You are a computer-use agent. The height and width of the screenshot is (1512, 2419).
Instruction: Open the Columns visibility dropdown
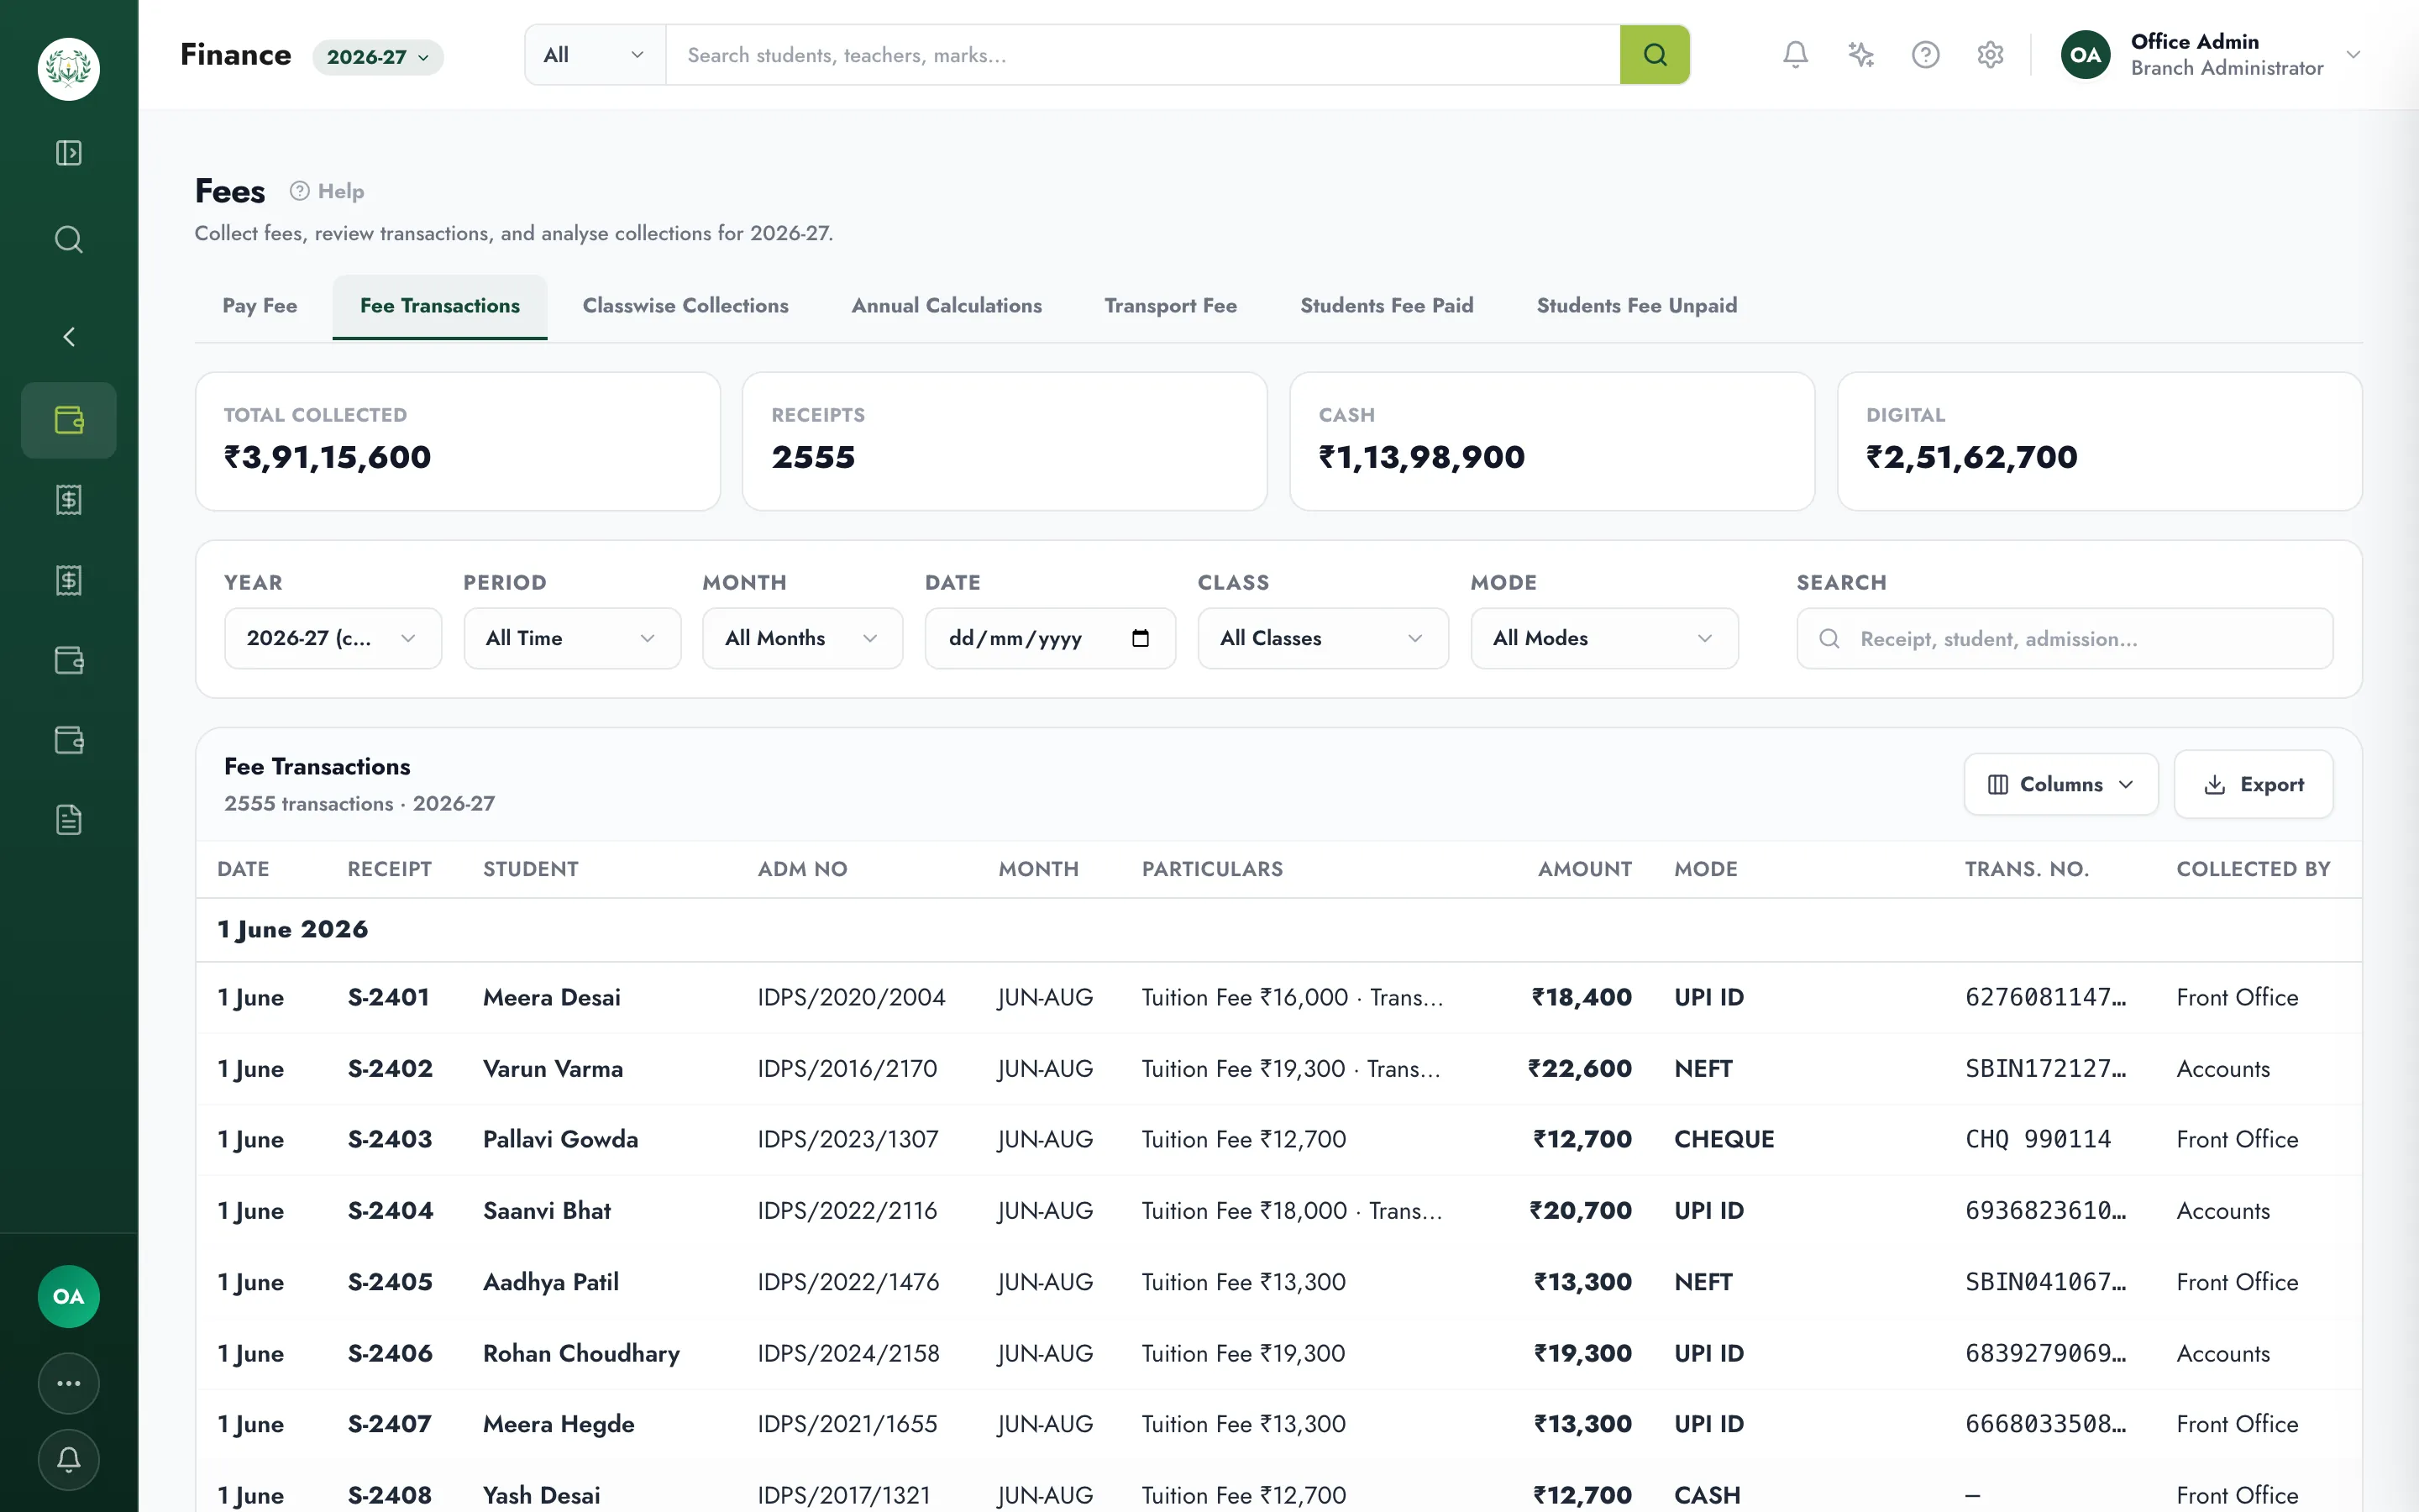(2060, 785)
